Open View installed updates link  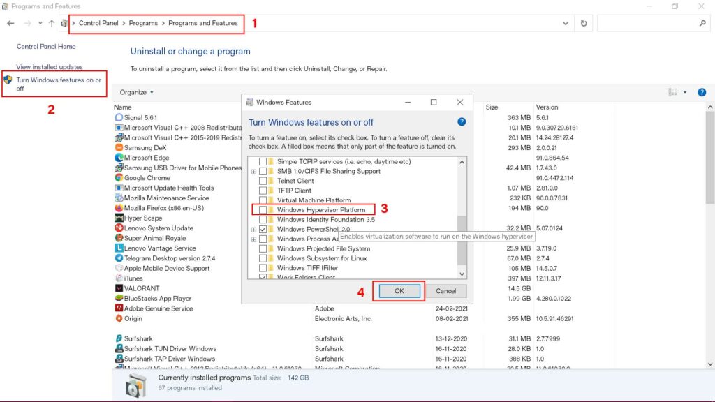click(50, 66)
